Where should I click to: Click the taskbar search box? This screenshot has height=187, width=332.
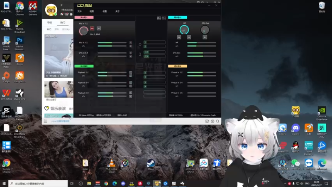coord(38,183)
